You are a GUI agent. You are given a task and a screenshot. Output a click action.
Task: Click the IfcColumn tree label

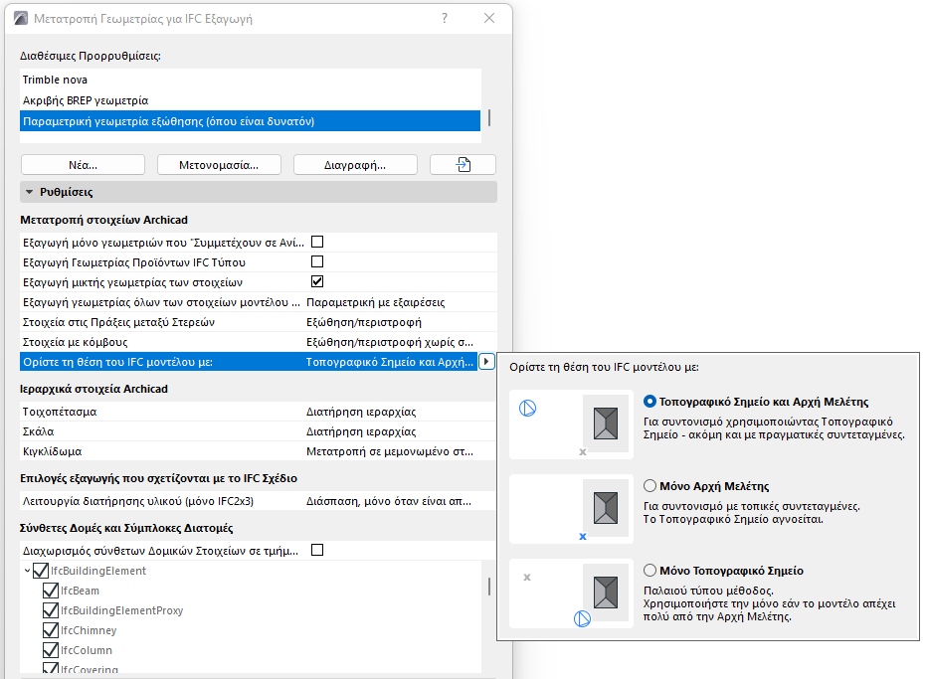coord(87,650)
